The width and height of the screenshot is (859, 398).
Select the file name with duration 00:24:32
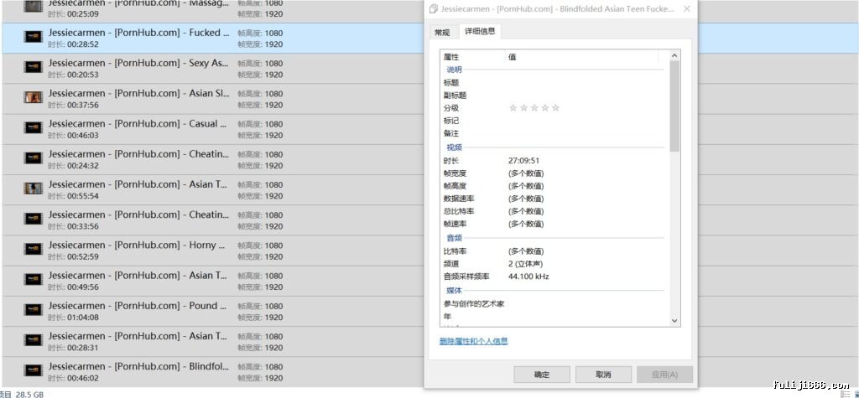[x=138, y=154]
